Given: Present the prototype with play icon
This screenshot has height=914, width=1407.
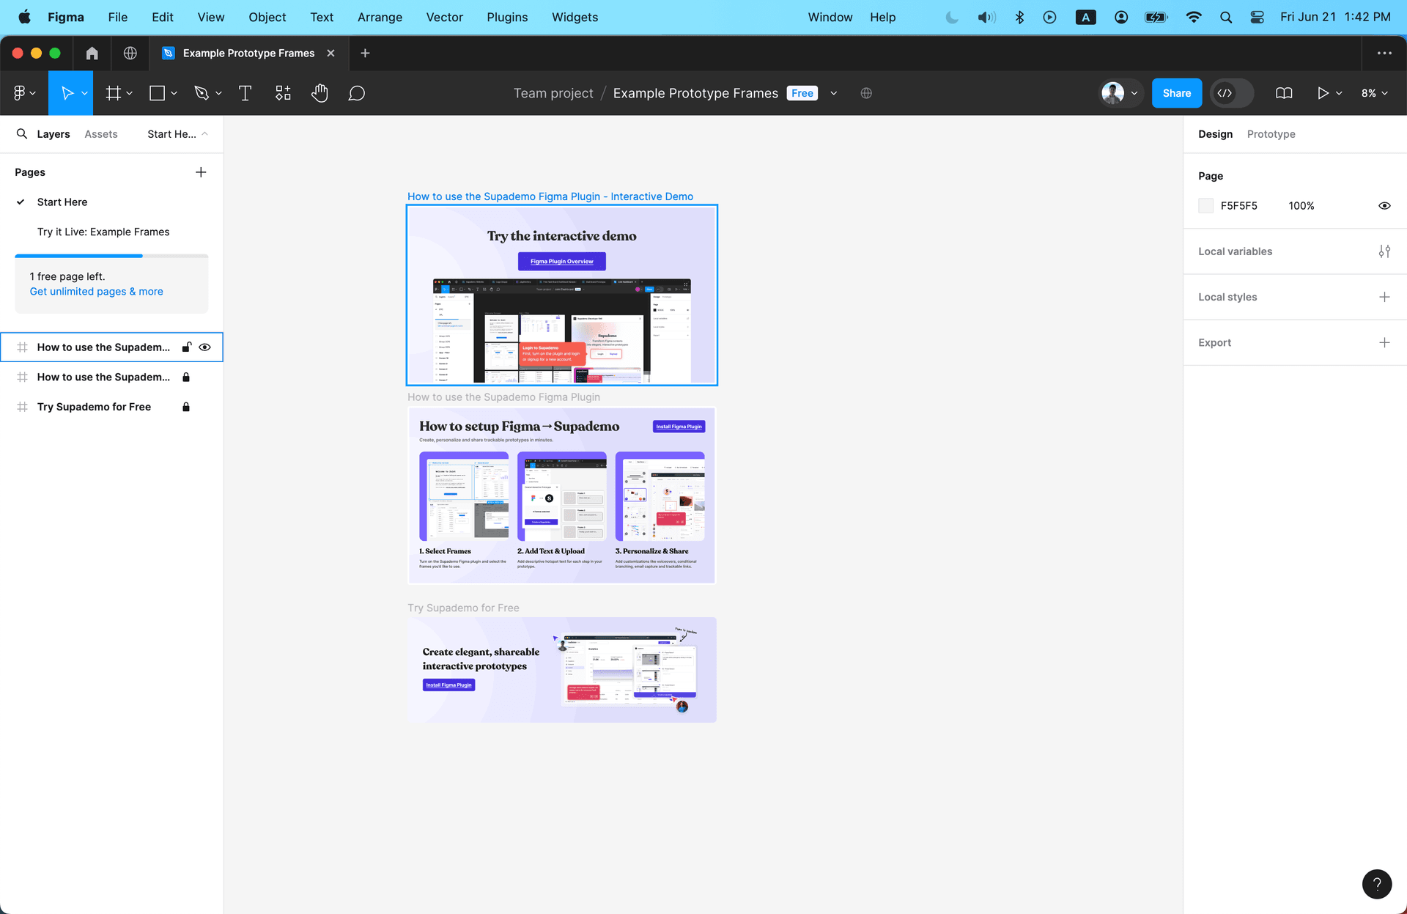Looking at the screenshot, I should [x=1323, y=93].
